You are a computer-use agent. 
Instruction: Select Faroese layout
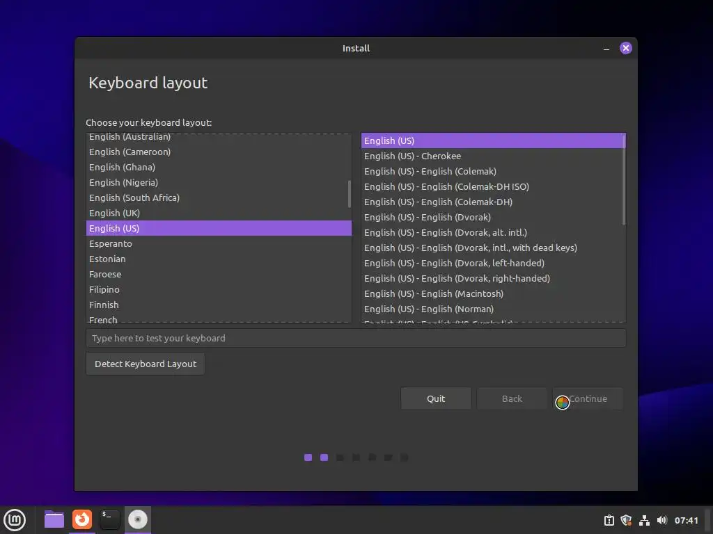tap(219, 274)
